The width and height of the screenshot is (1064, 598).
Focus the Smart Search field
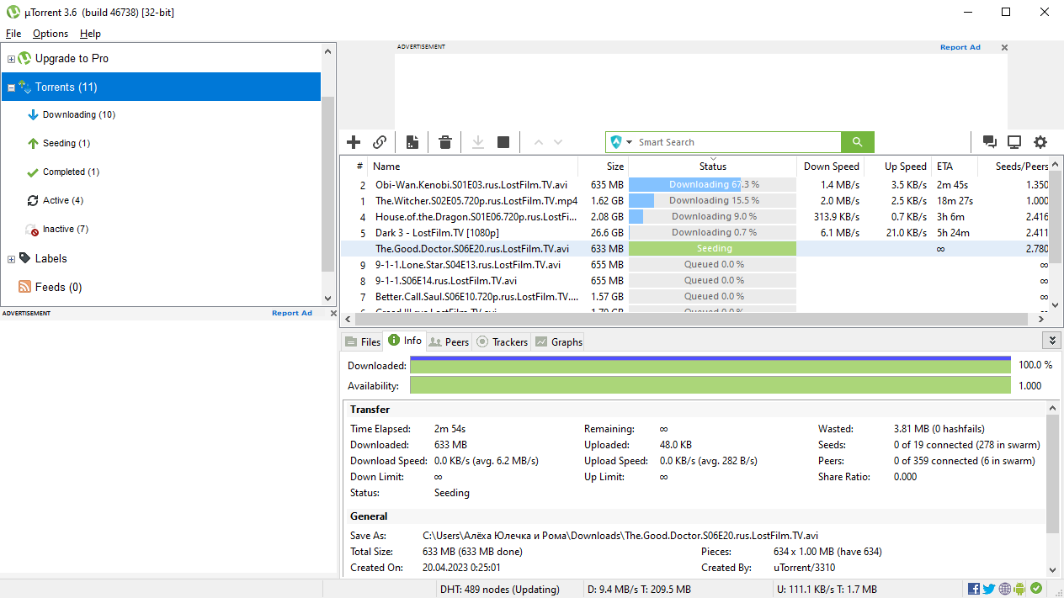(x=737, y=142)
